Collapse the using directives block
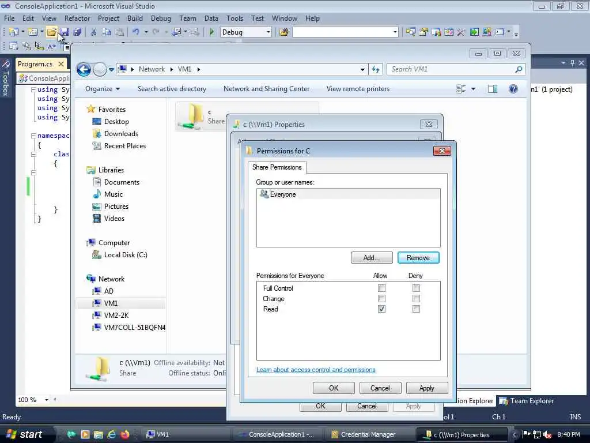 tap(33, 89)
